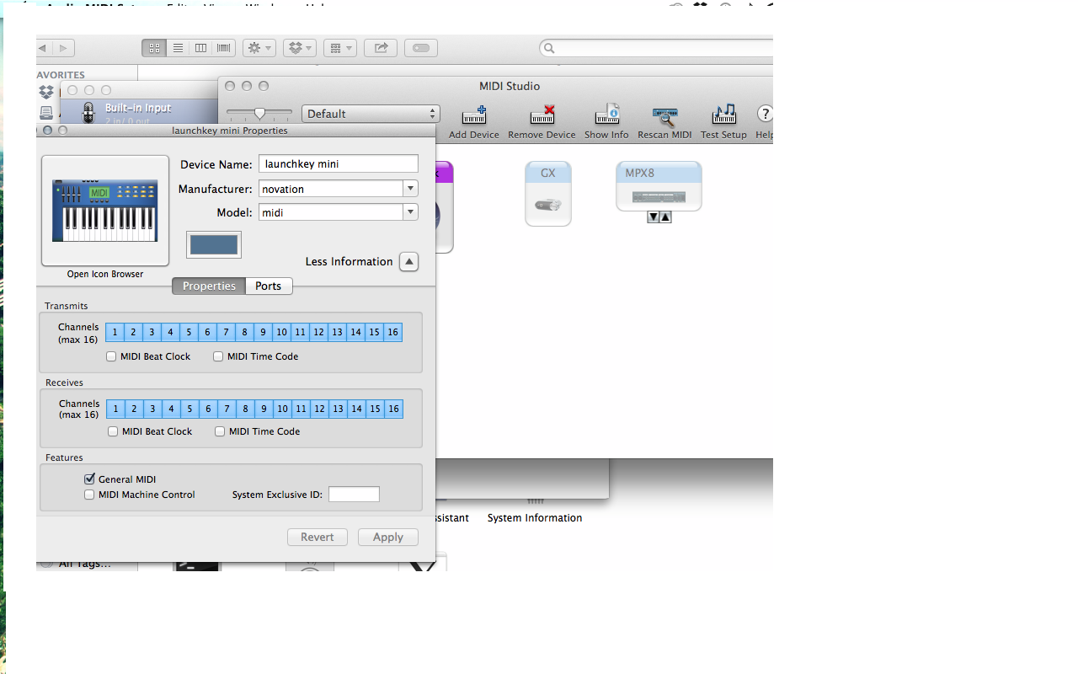The width and height of the screenshot is (1078, 674).
Task: Click magnifier icon in Finder search field
Action: tap(549, 48)
